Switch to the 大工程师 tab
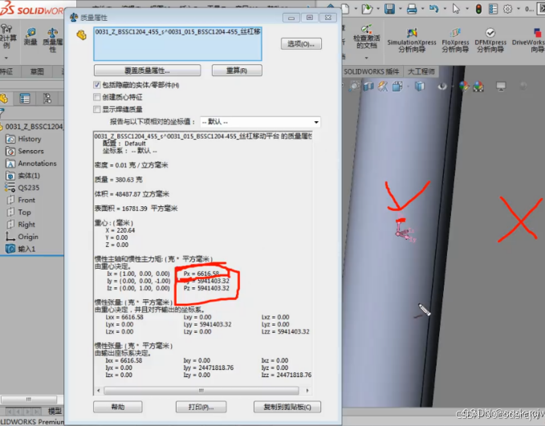Screen dimensions: 545x426 click(421, 71)
